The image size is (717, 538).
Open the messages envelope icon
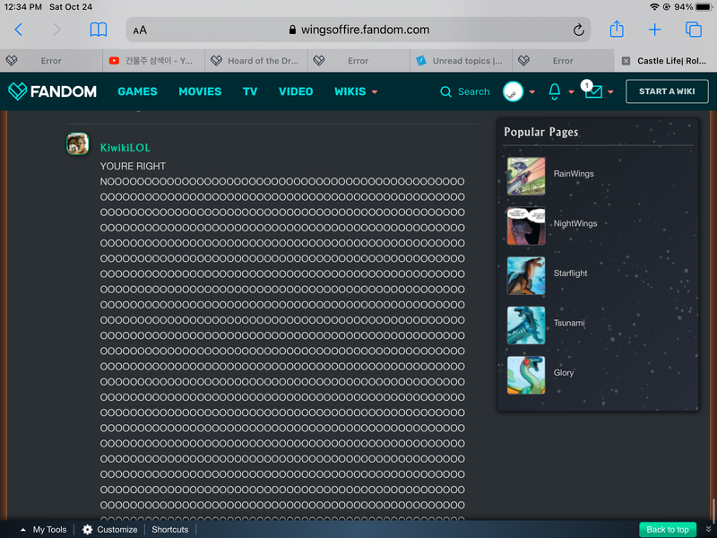(593, 91)
